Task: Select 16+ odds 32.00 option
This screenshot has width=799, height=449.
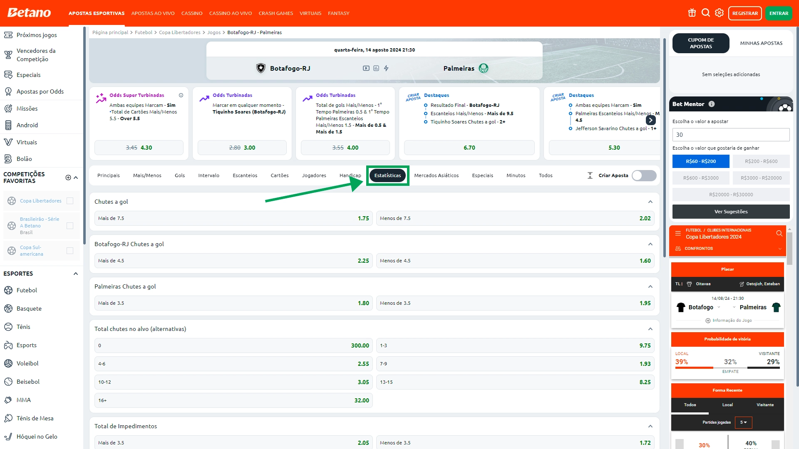Action: click(x=234, y=400)
